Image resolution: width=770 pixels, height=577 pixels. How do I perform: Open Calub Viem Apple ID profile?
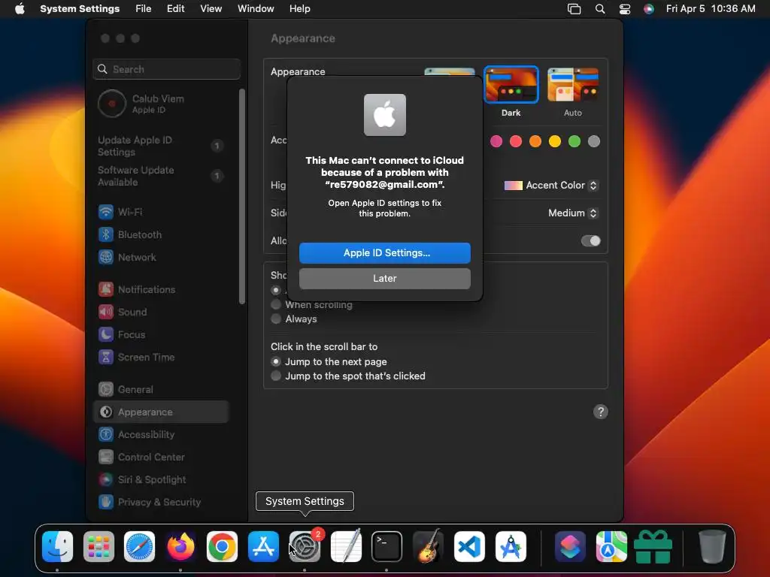[161, 104]
